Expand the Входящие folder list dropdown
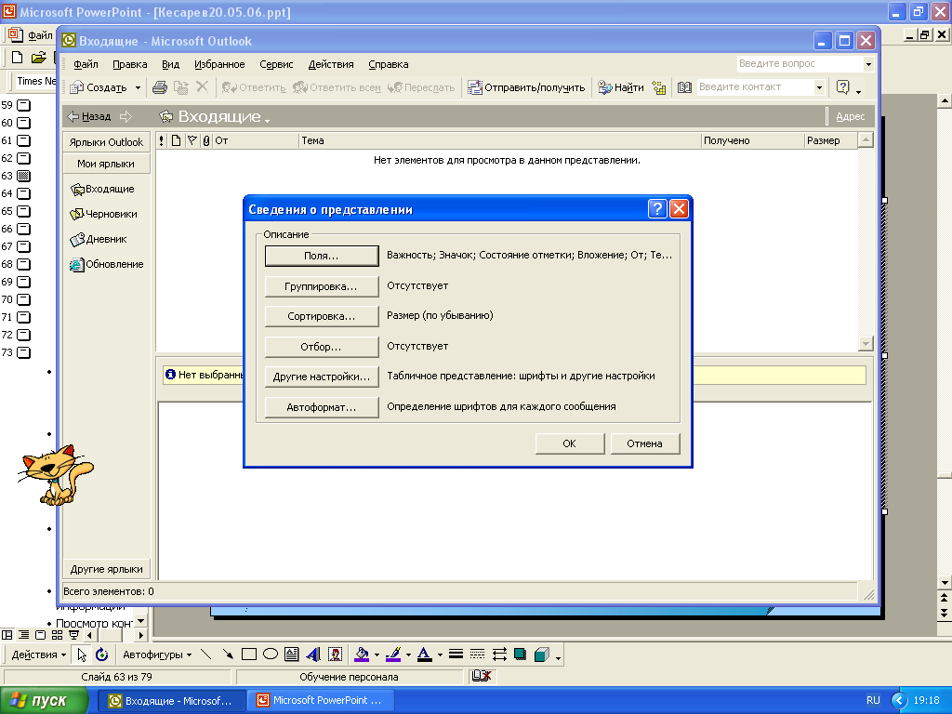Viewport: 952px width, 714px height. (267, 120)
